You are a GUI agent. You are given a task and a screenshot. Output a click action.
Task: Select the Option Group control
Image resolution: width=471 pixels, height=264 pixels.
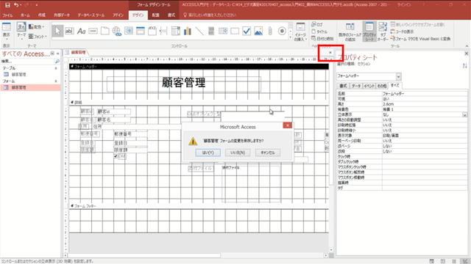(152, 31)
